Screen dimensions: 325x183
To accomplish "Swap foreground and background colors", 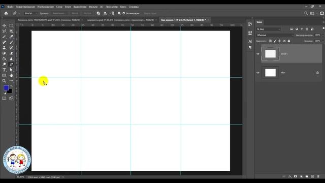I will (x=11, y=86).
